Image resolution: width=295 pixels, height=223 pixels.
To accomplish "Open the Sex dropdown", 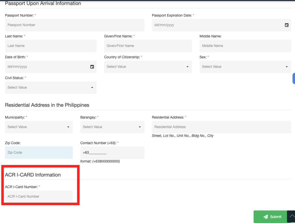I will [245, 67].
